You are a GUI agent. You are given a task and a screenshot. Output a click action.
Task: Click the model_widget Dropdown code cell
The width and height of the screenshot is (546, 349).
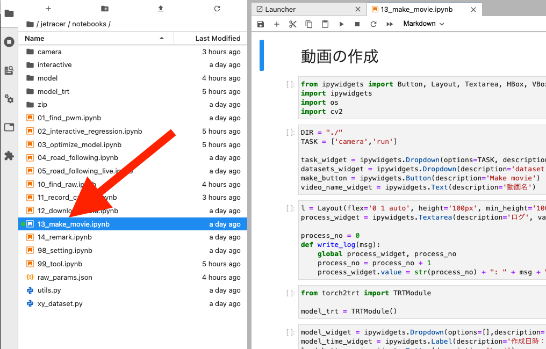422,337
